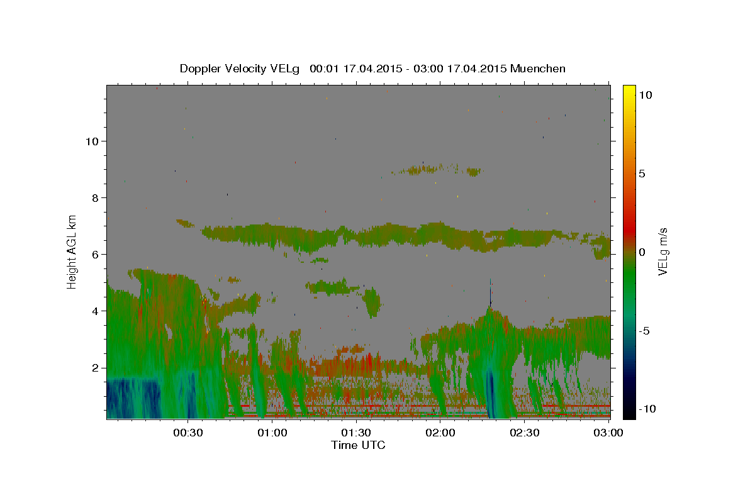Click the height tick label 8
Screen dimensions: 755x503
coord(96,197)
